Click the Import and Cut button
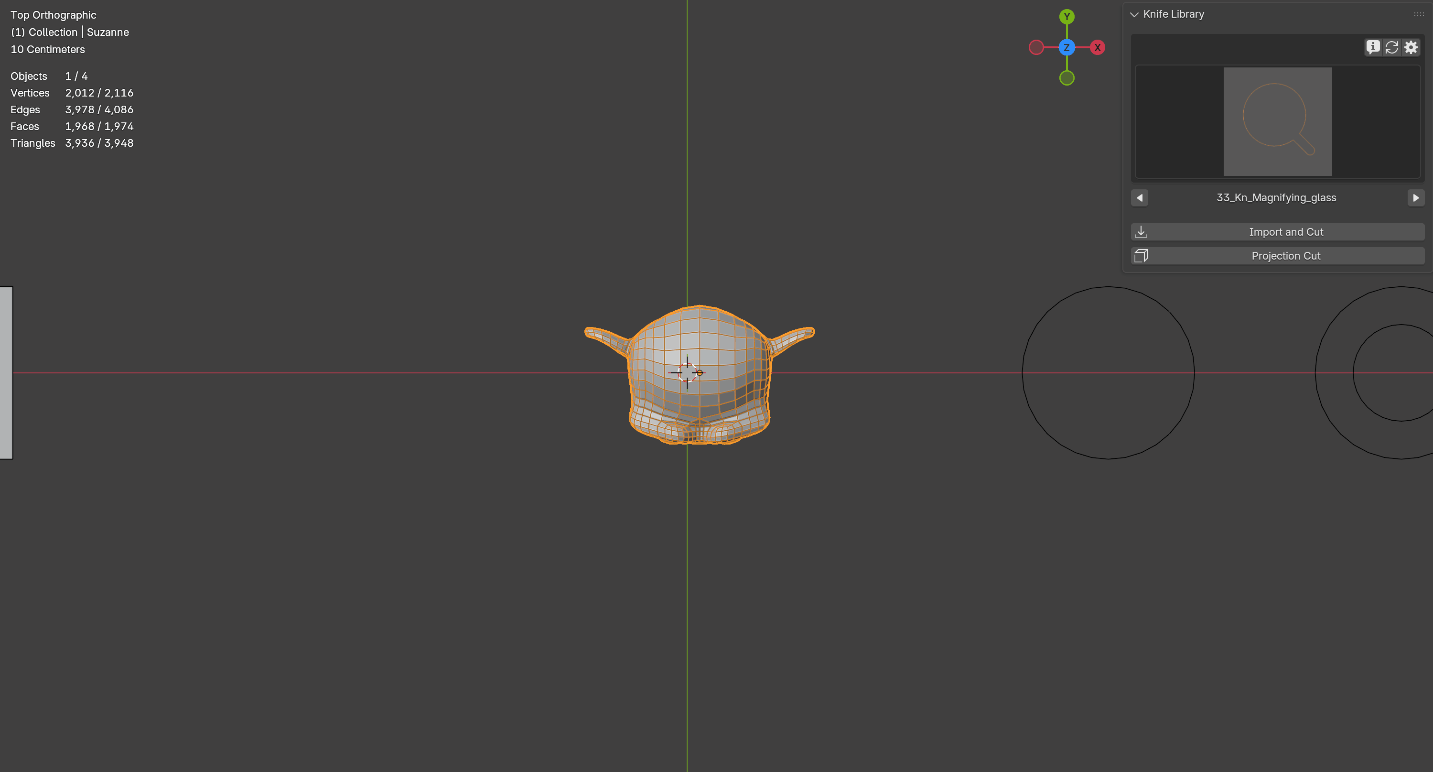The image size is (1433, 772). [1277, 232]
